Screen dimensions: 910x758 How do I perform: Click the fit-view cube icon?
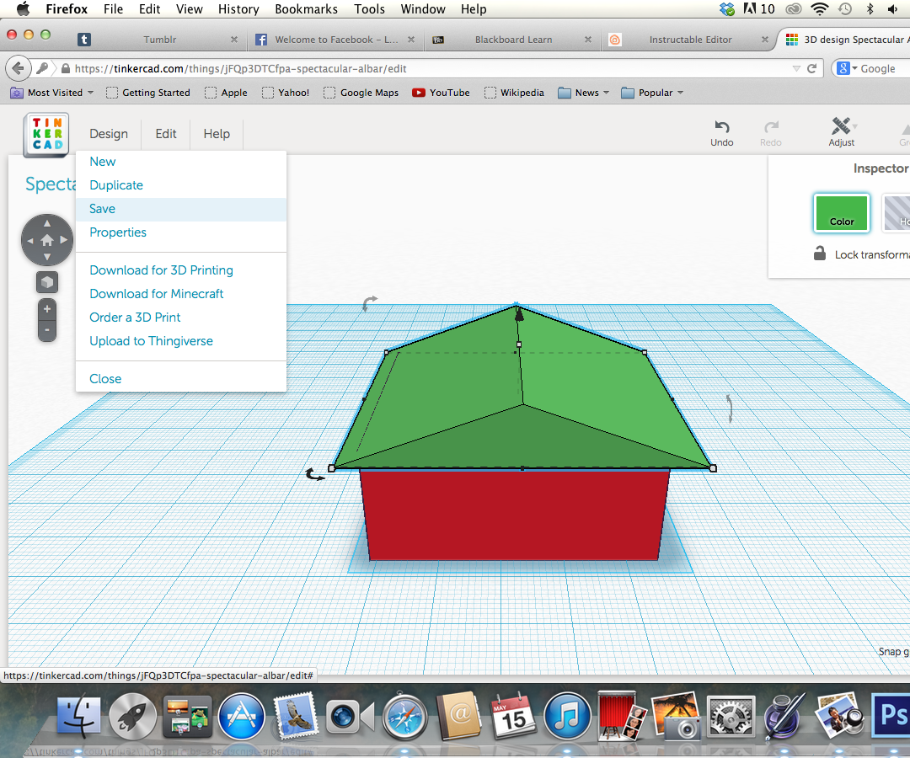(46, 282)
